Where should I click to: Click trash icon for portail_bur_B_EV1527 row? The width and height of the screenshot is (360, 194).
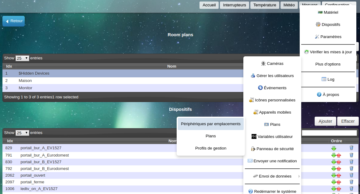click(351, 162)
